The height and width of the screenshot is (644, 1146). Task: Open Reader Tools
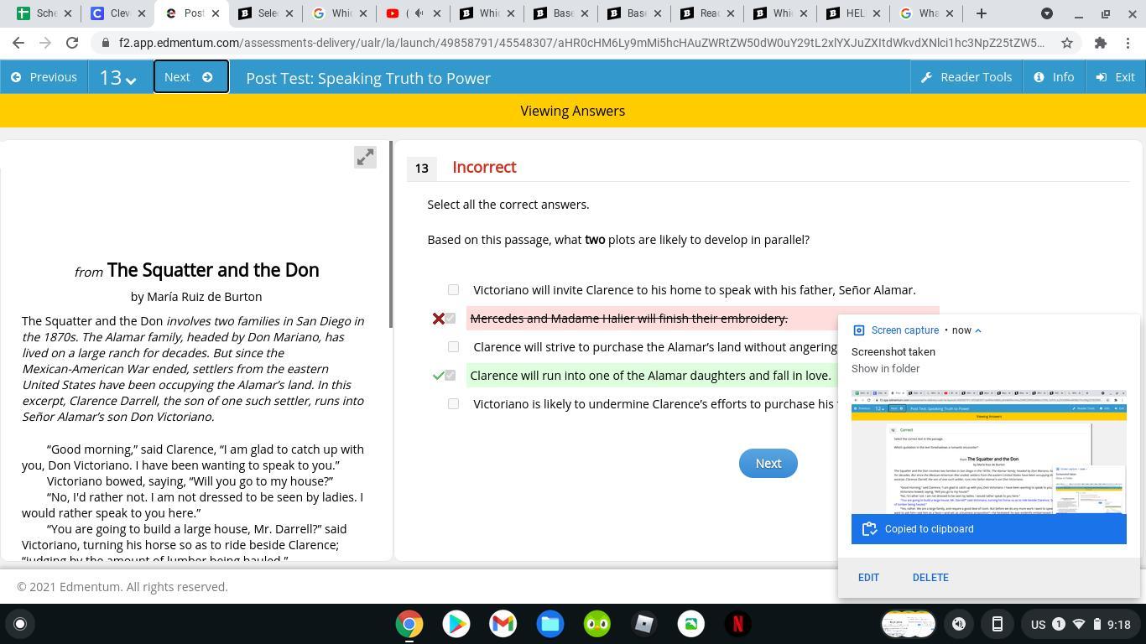tap(966, 77)
